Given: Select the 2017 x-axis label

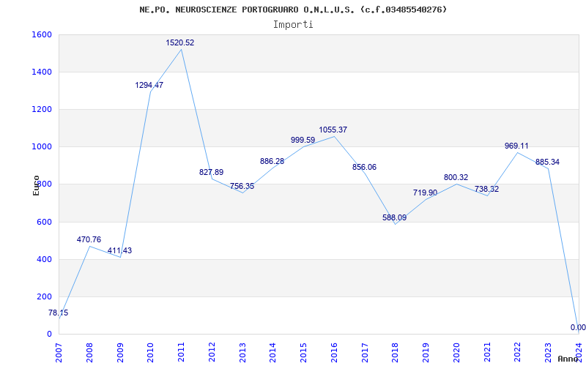Looking at the screenshot, I should tap(365, 353).
